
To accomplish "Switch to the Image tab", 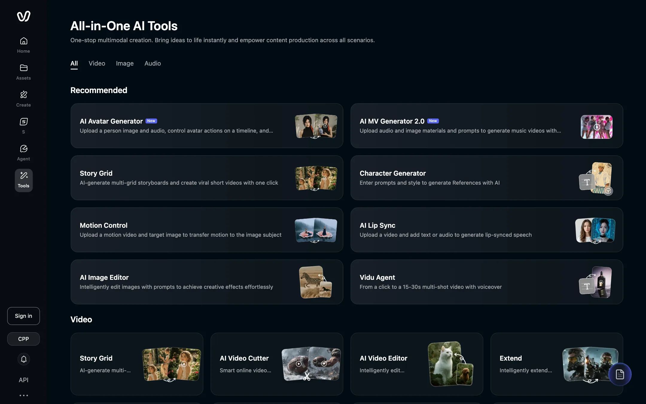I will (125, 63).
